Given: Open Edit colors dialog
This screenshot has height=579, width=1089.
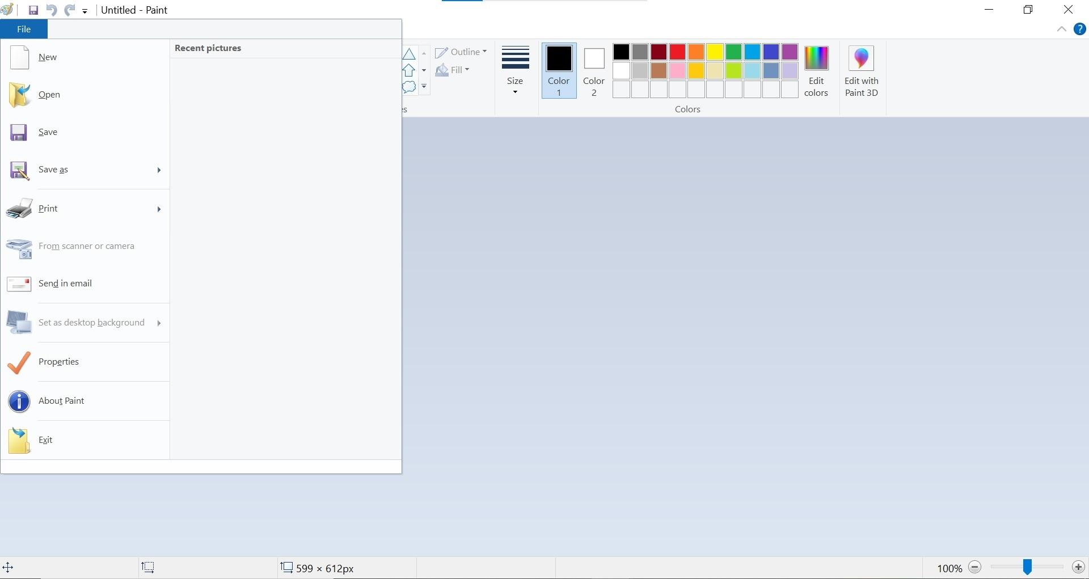Looking at the screenshot, I should click(816, 70).
